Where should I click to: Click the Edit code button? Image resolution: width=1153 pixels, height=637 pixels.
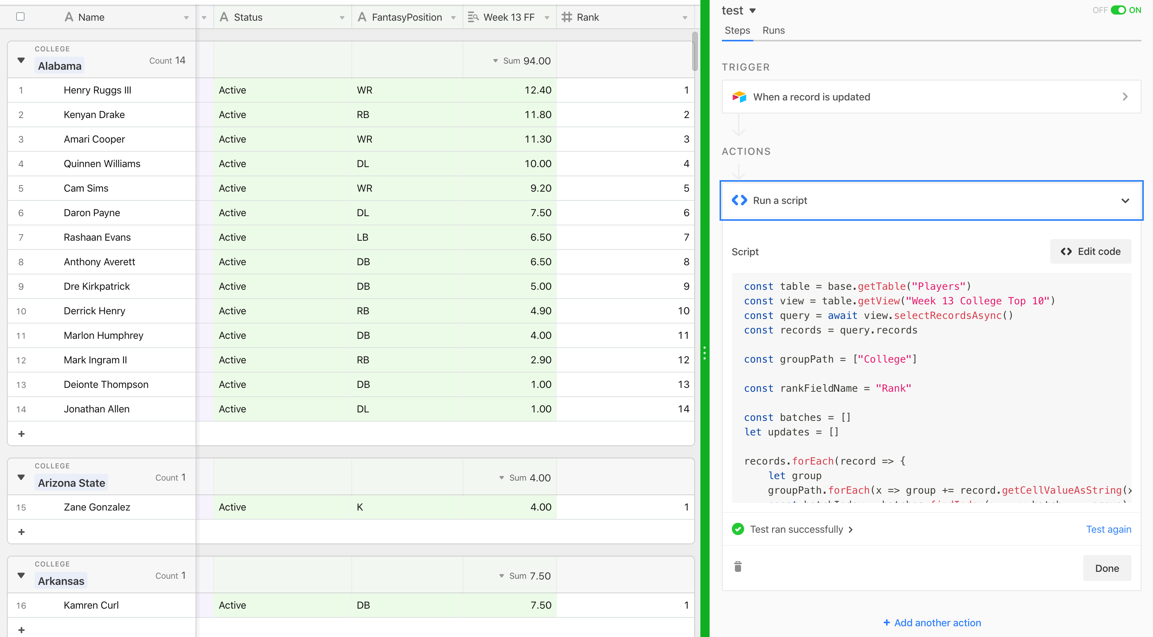[x=1090, y=251]
